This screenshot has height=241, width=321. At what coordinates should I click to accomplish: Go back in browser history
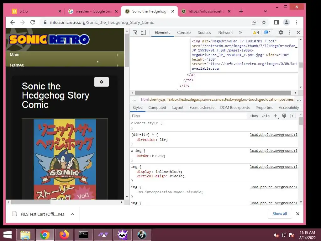13,22
